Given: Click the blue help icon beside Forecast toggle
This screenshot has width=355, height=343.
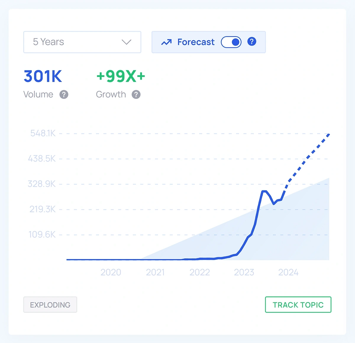Looking at the screenshot, I should click(252, 42).
